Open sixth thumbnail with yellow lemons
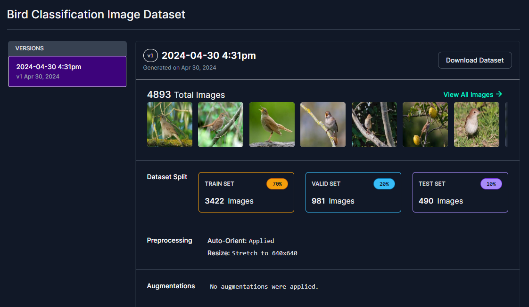529x307 pixels. (x=425, y=125)
